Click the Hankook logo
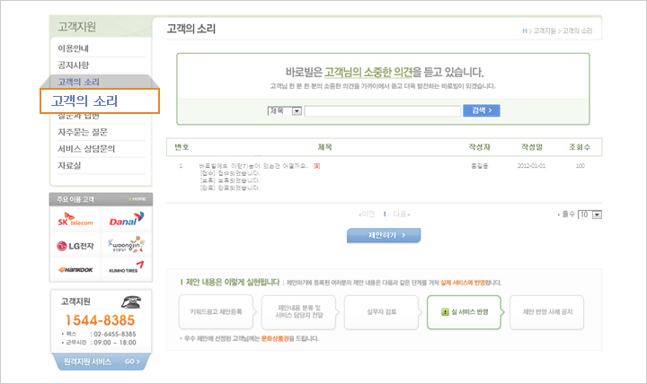The image size is (647, 384). click(75, 268)
